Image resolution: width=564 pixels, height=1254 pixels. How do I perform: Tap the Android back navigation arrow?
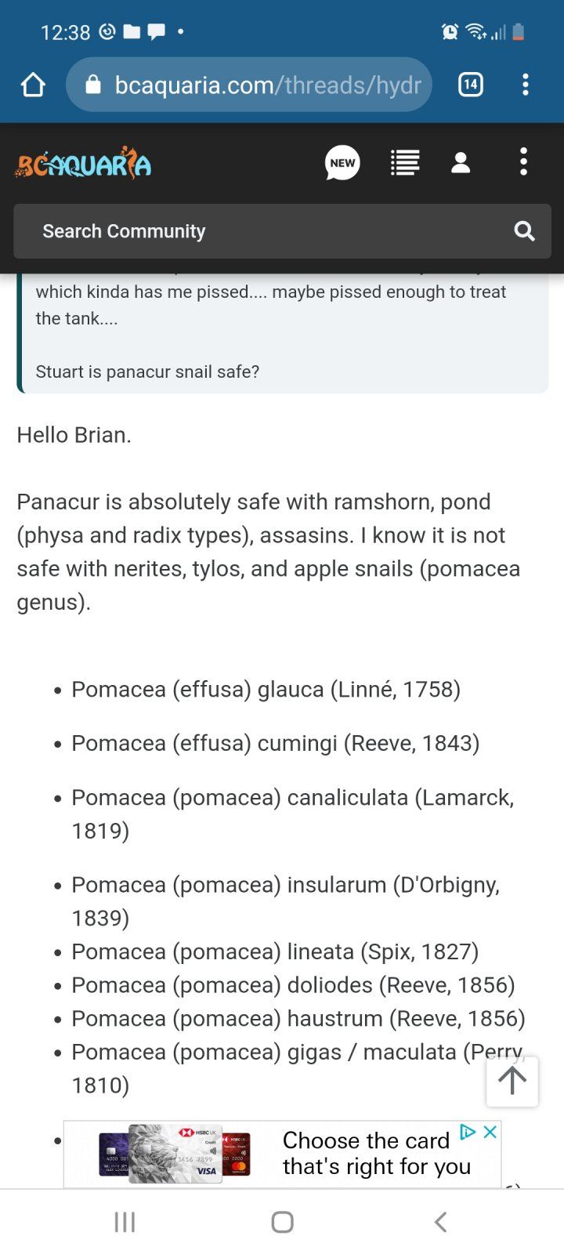pos(440,1221)
